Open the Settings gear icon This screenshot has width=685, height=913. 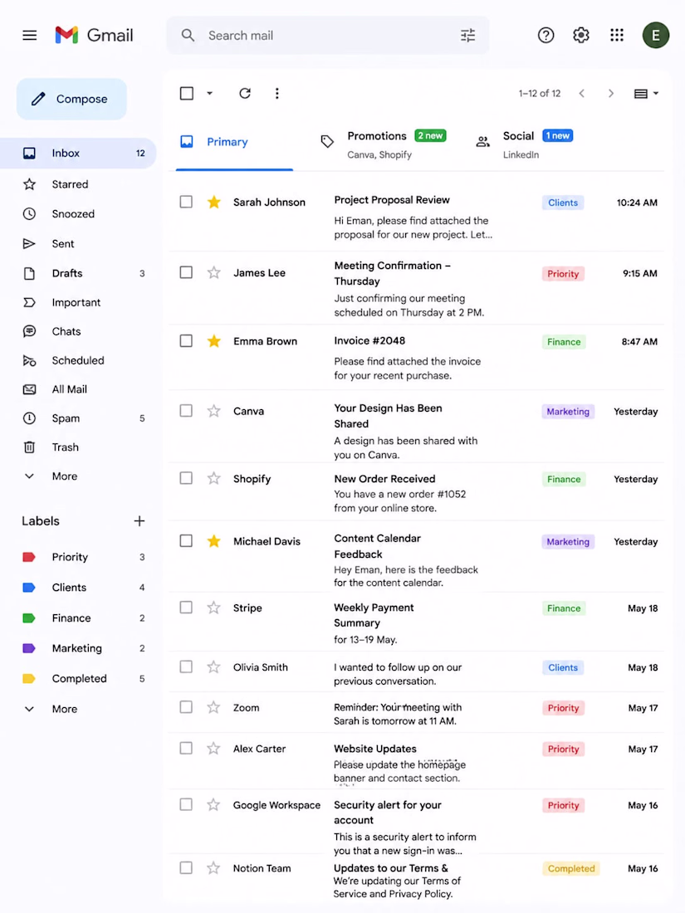coord(580,36)
